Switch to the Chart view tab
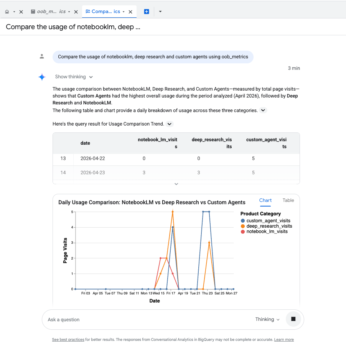Viewport: 346px width, 352px height. coord(265,200)
